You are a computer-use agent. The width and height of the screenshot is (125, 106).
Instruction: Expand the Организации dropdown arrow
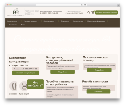click(55, 21)
